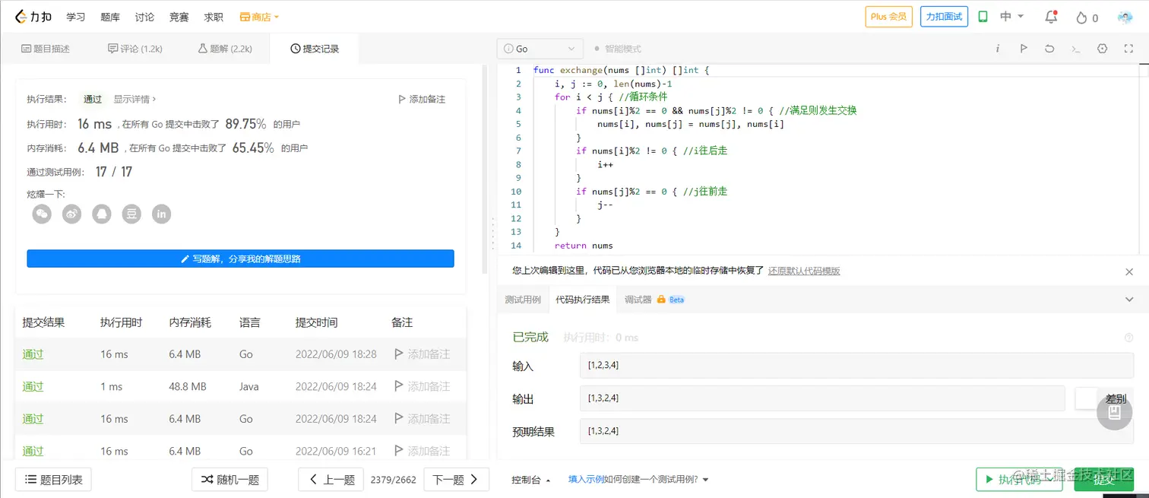Open the flame streak counter
The height and width of the screenshot is (498, 1149).
[x=1087, y=17]
